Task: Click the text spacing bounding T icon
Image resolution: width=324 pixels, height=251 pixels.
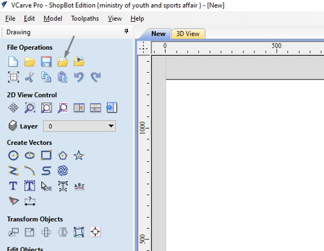Action: click(x=63, y=186)
